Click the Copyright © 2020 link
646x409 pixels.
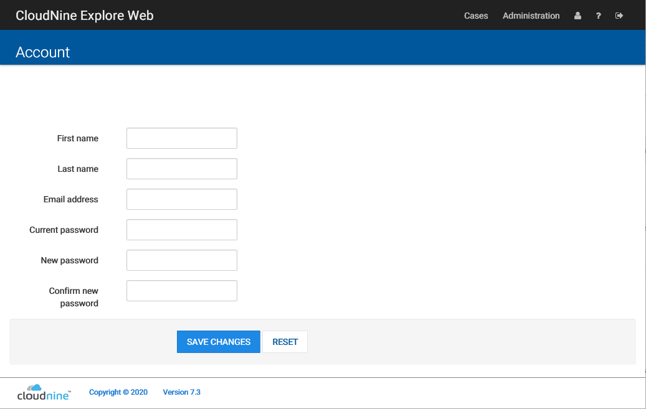point(118,392)
